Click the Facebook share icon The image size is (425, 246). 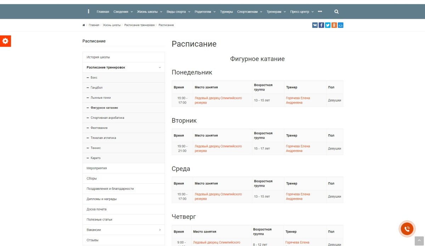[x=321, y=25]
